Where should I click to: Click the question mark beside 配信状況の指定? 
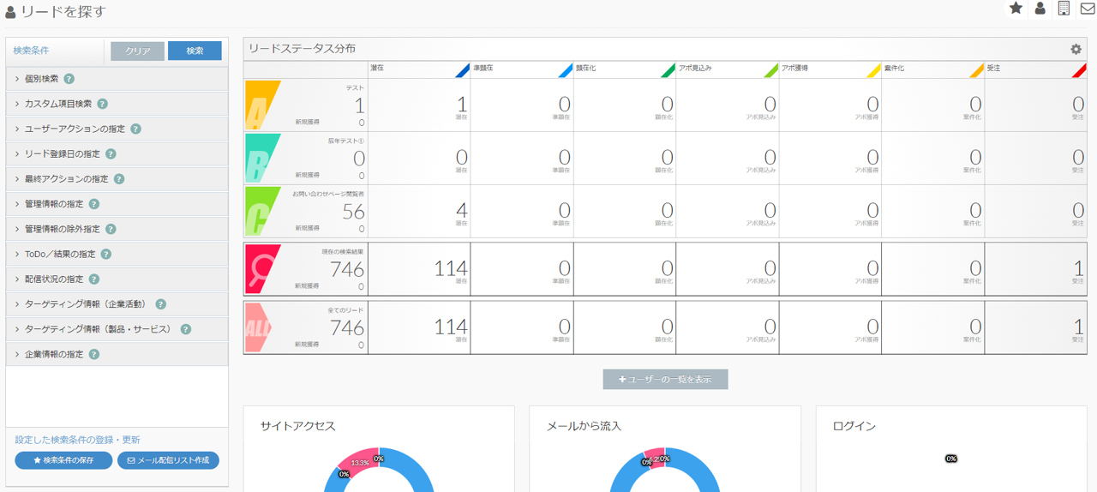tap(94, 279)
